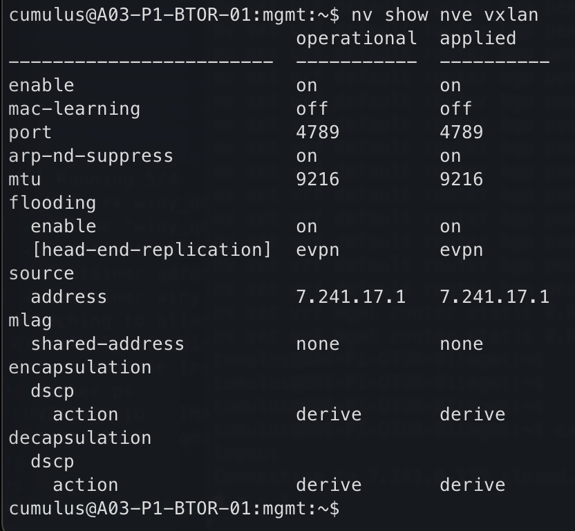Select the applied source address 7.241.17.1
The width and height of the screenshot is (575, 531).
click(494, 297)
